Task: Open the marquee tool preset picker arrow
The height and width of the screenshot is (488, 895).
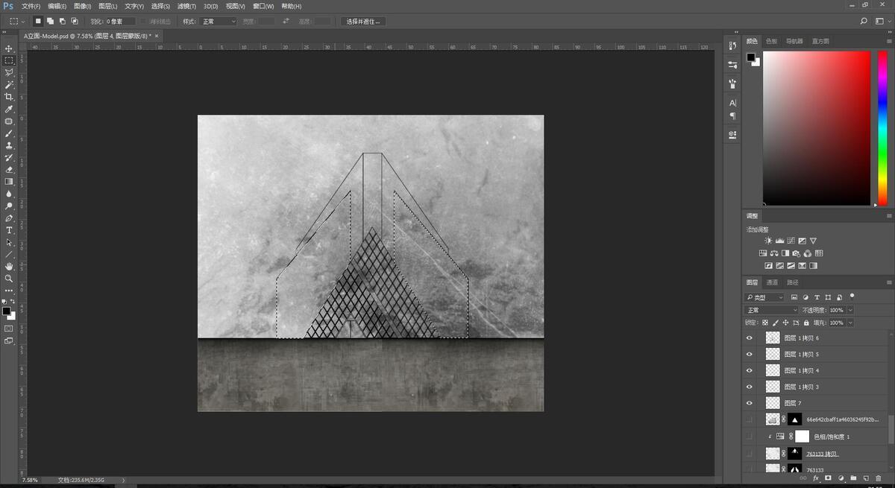Action: (x=24, y=22)
